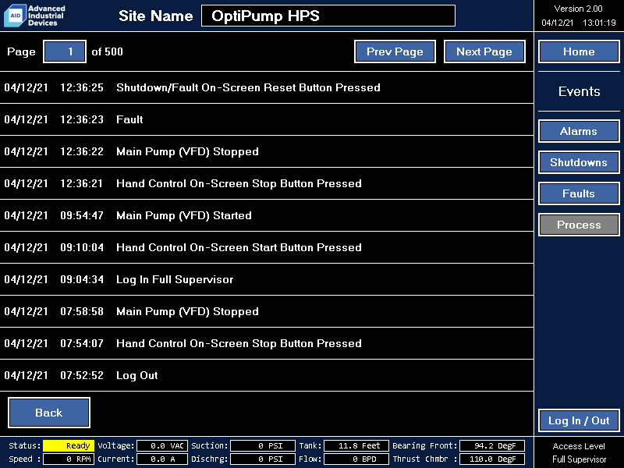Select the Log Out event row
The image size is (624, 468).
[267, 375]
